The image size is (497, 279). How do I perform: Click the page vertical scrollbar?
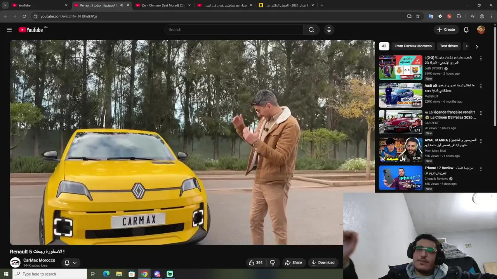[495, 76]
